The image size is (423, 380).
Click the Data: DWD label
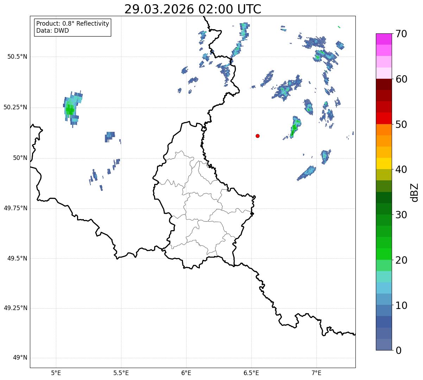(52, 31)
